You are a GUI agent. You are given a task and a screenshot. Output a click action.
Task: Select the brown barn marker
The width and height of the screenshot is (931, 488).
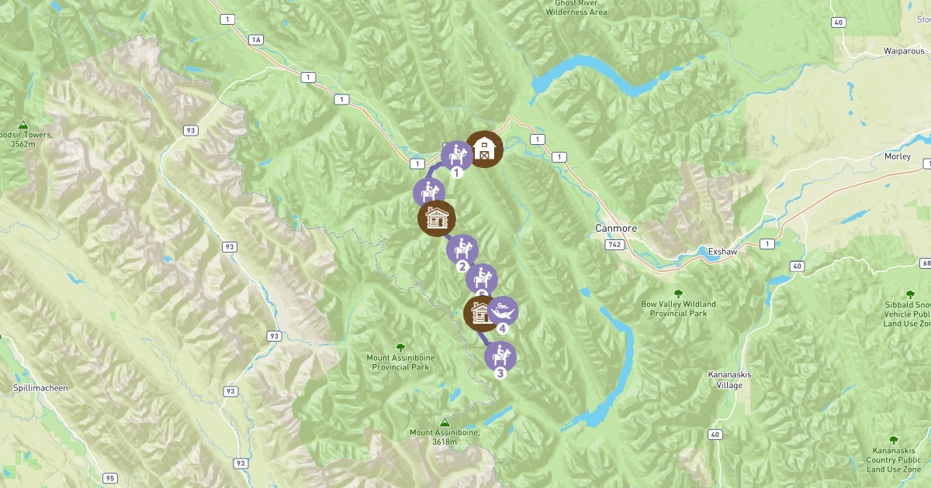point(484,149)
